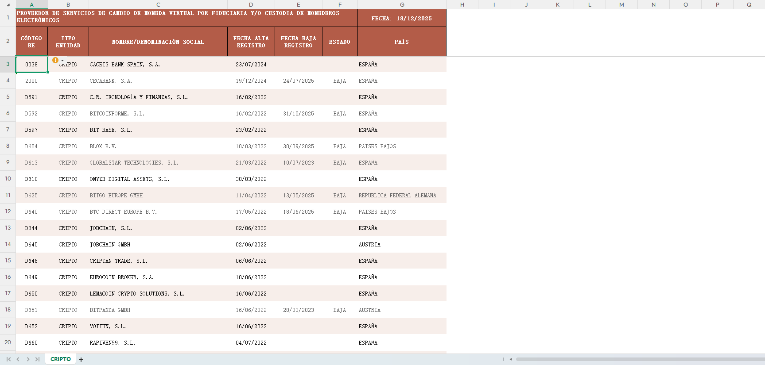This screenshot has height=365, width=765.
Task: Select the ESTADO header cell
Action: pyautogui.click(x=340, y=42)
